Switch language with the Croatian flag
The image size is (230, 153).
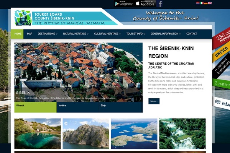[197, 3]
